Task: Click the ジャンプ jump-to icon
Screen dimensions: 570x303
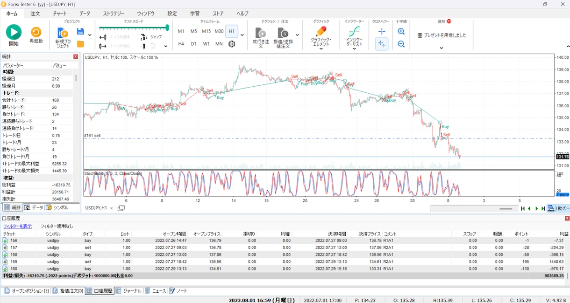Action: click(x=152, y=37)
